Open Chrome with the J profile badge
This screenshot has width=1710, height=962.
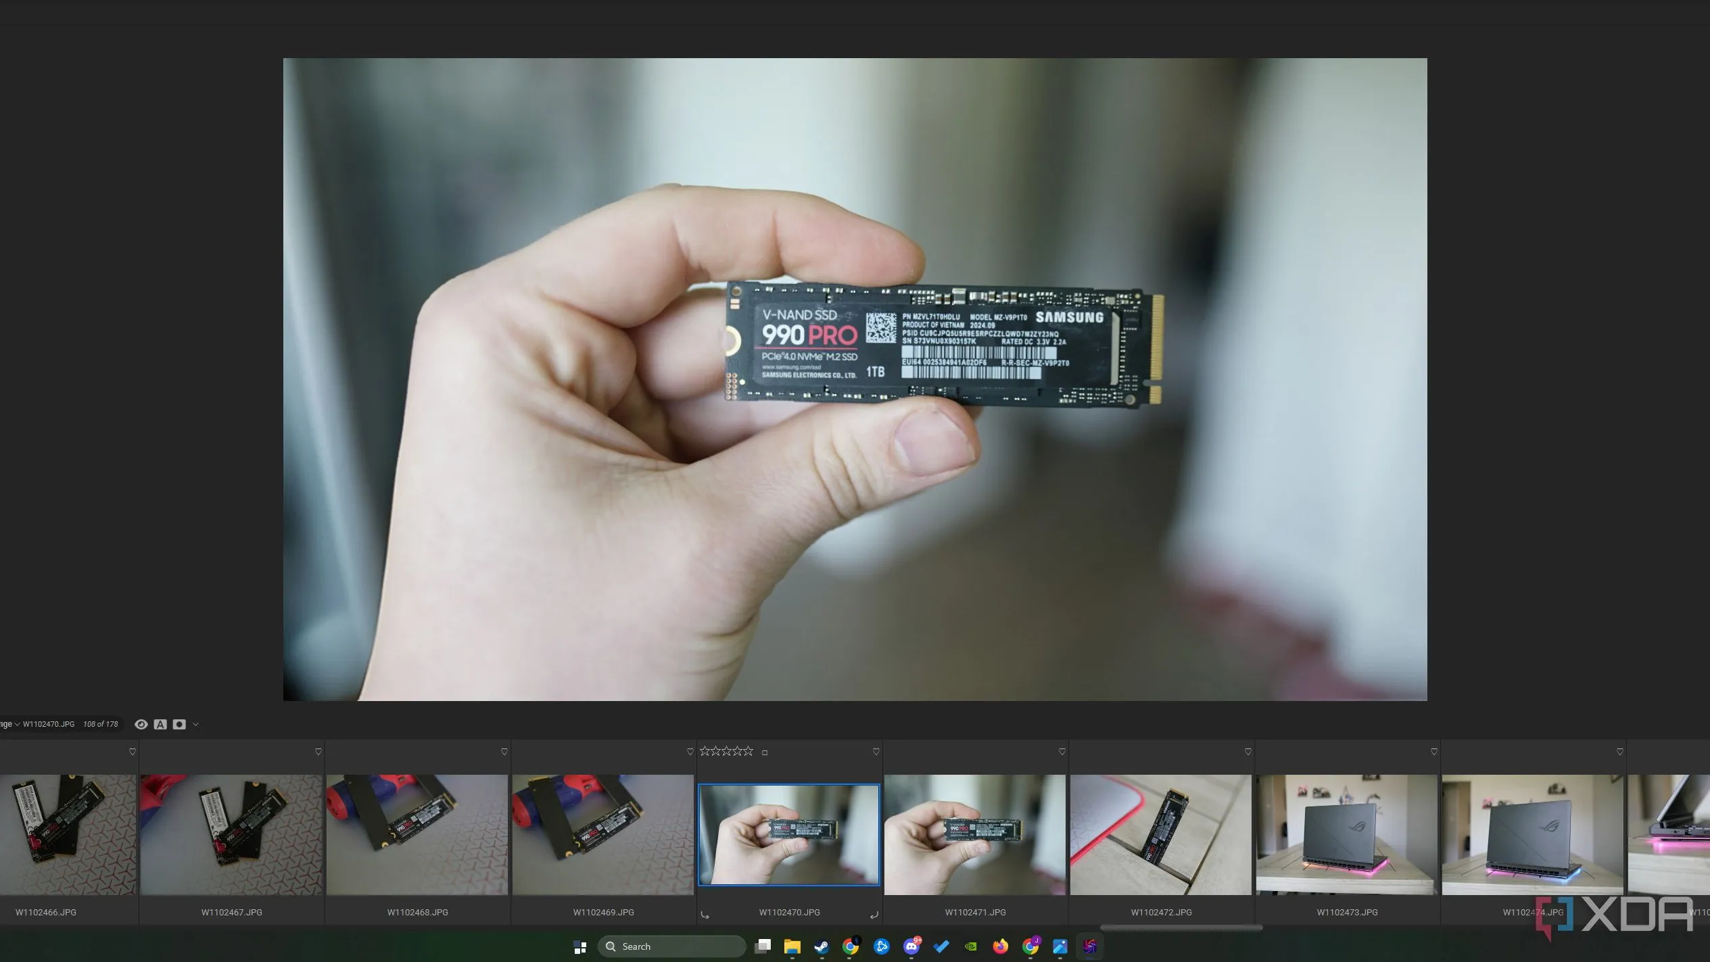click(x=1030, y=946)
